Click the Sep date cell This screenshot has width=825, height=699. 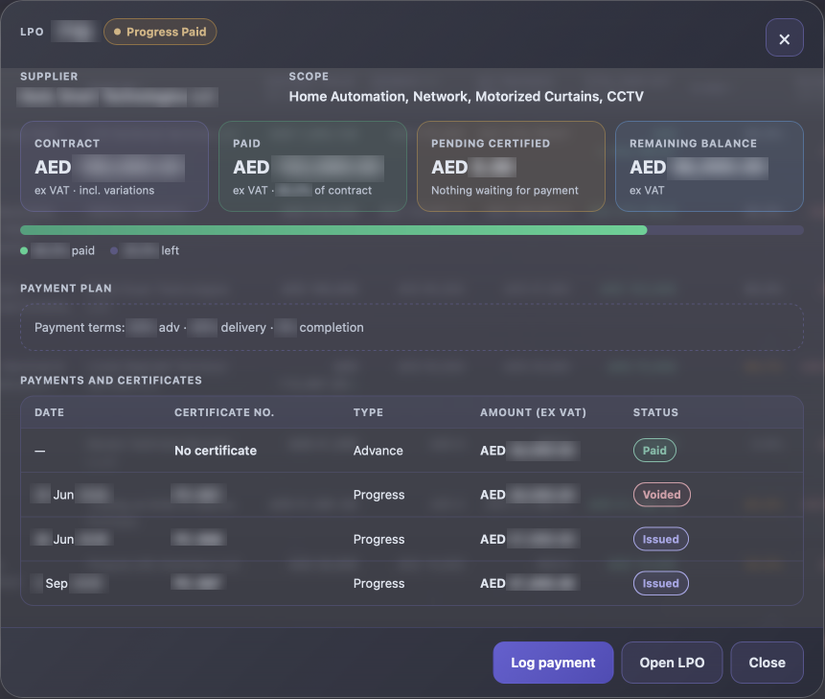pos(69,583)
